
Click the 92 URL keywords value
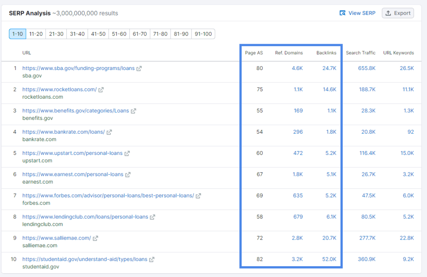click(x=411, y=132)
